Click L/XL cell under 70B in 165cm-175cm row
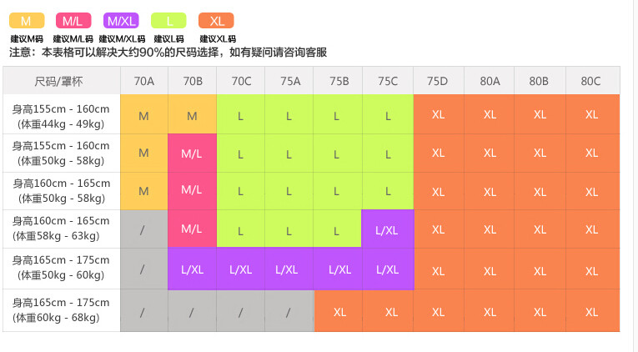 (192, 269)
